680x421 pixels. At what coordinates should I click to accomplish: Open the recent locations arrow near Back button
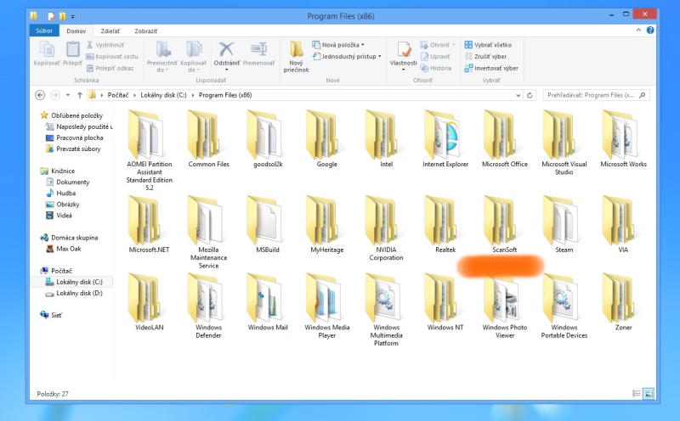[68, 95]
